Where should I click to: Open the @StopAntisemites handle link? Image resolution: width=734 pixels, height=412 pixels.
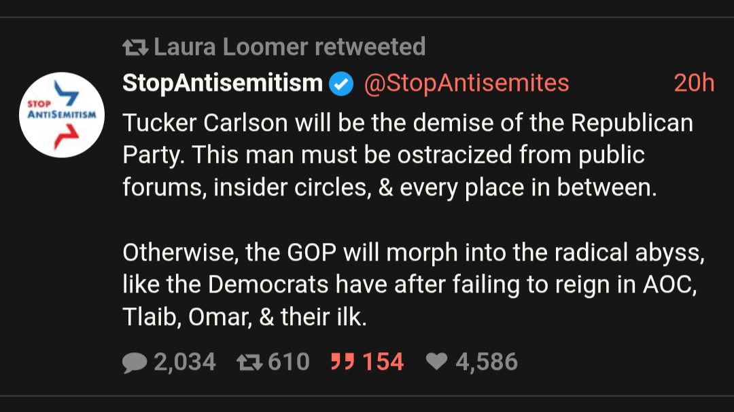[x=466, y=83]
